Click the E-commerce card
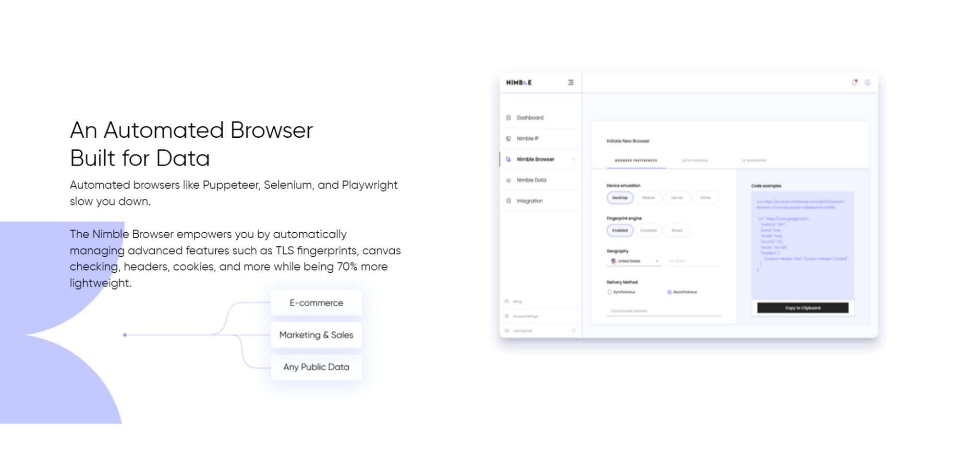 coord(316,303)
